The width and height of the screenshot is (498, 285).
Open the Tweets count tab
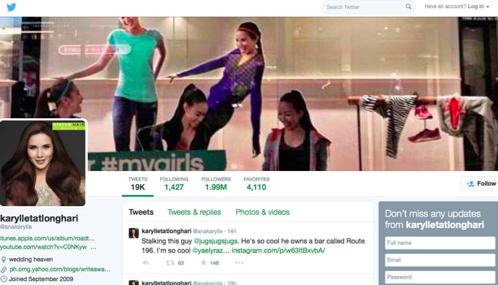tap(138, 184)
